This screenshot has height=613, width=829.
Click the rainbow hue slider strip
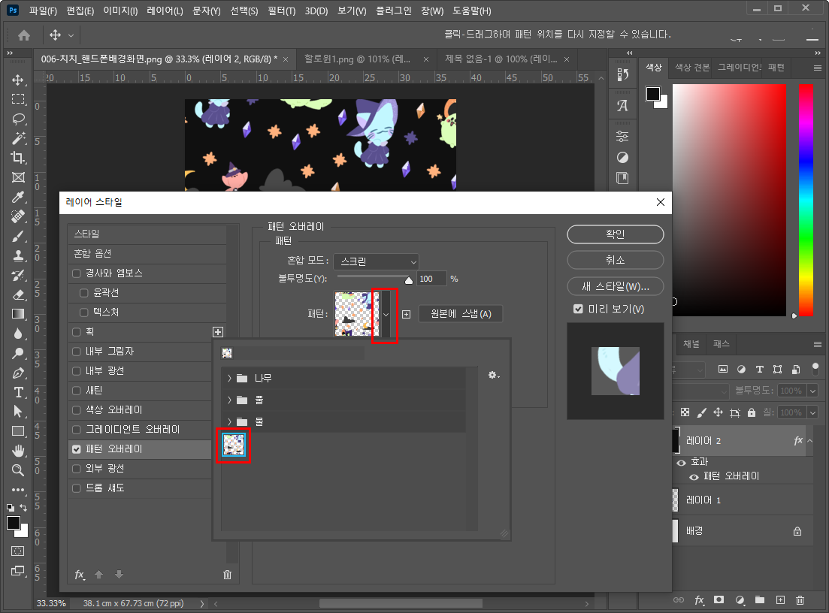[806, 201]
